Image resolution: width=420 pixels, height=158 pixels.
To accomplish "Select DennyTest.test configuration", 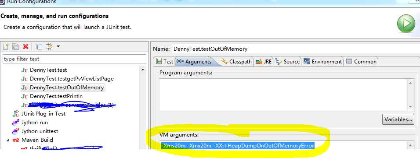I will coord(48,70).
